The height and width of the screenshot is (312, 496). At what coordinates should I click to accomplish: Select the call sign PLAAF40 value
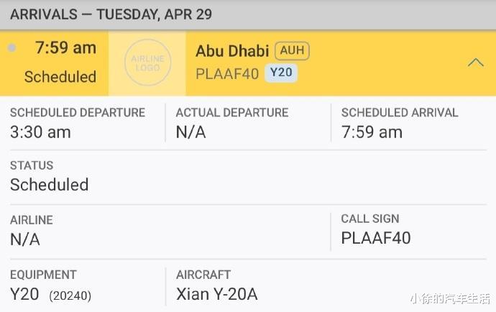point(376,238)
